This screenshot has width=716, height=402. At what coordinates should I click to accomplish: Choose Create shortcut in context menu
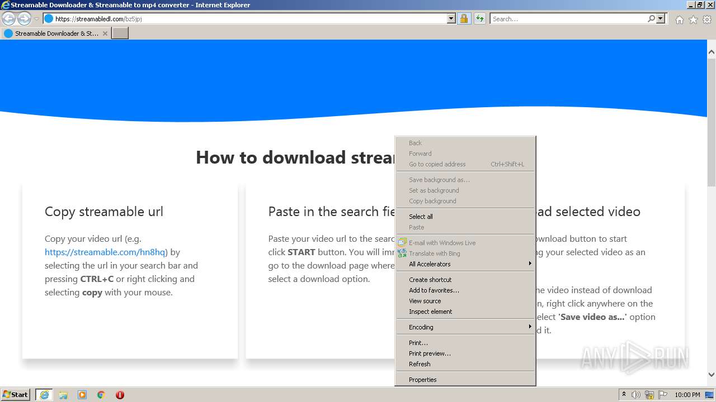pos(465,280)
